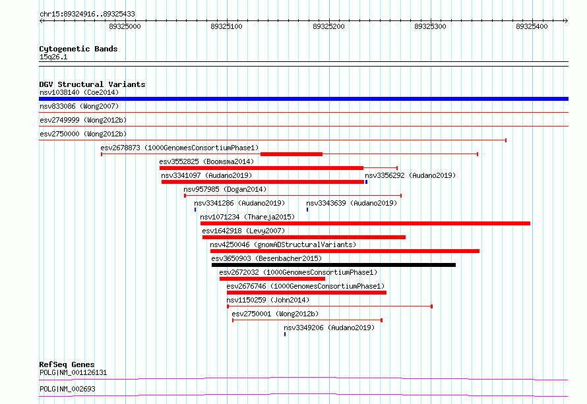Click the 89325000 ruler position
Viewport: 587px width, 404px height.
(x=125, y=26)
